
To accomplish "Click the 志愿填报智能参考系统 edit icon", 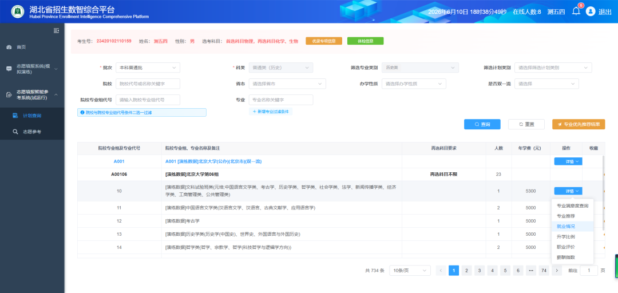I will pos(9,94).
